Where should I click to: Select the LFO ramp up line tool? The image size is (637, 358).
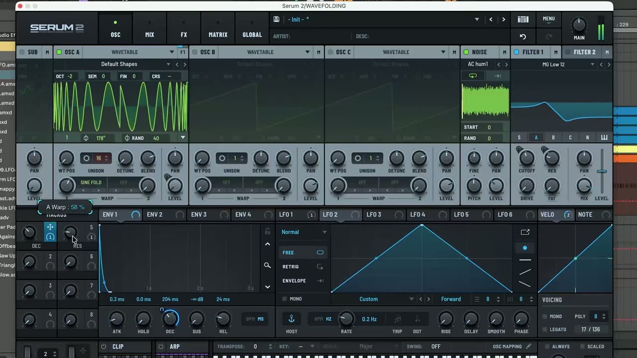(525, 272)
